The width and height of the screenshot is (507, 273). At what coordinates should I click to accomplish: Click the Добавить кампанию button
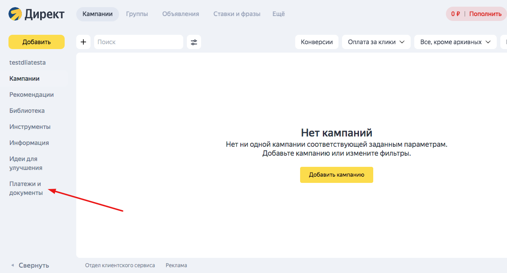point(336,175)
